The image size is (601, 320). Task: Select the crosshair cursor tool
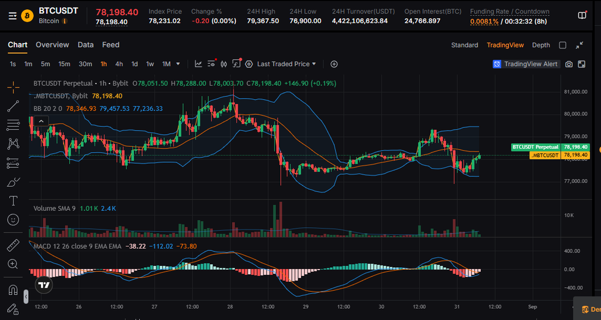(13, 87)
